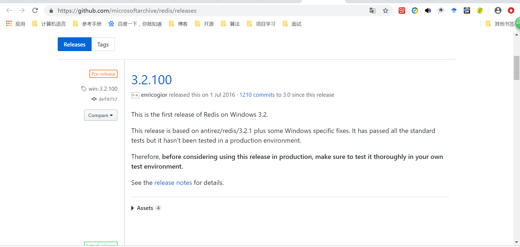
Task: Open the picture screenshot extension icon
Action: 467,11
